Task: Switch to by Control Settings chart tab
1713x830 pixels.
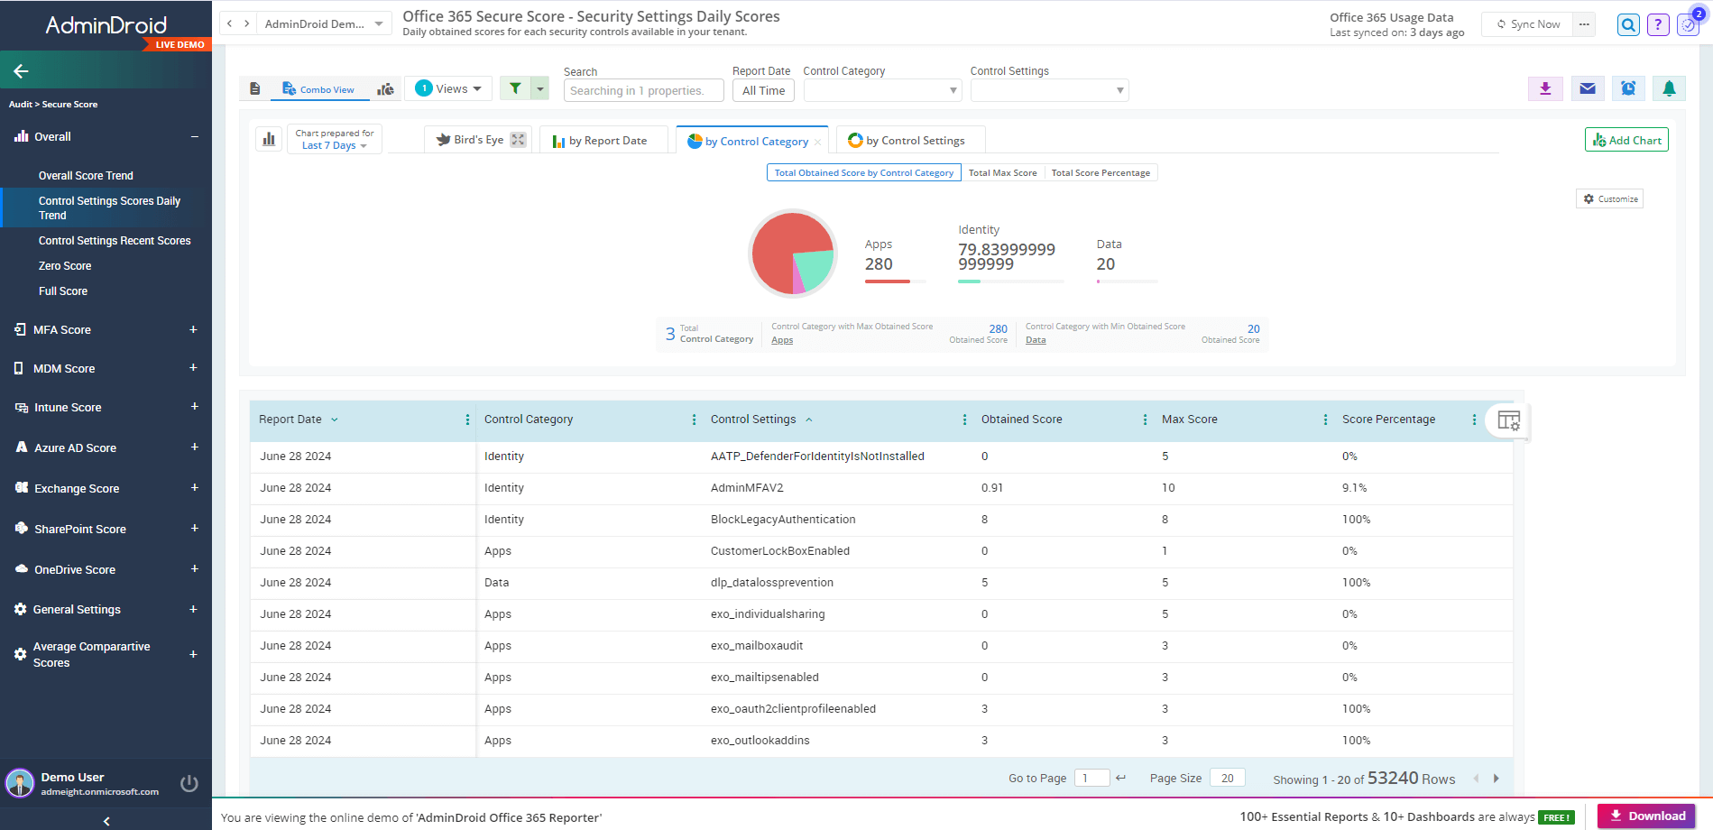Action: pos(907,141)
